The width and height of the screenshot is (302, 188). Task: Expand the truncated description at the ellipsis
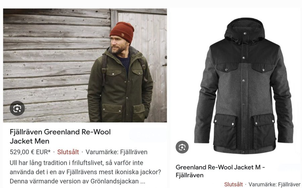click(143, 181)
